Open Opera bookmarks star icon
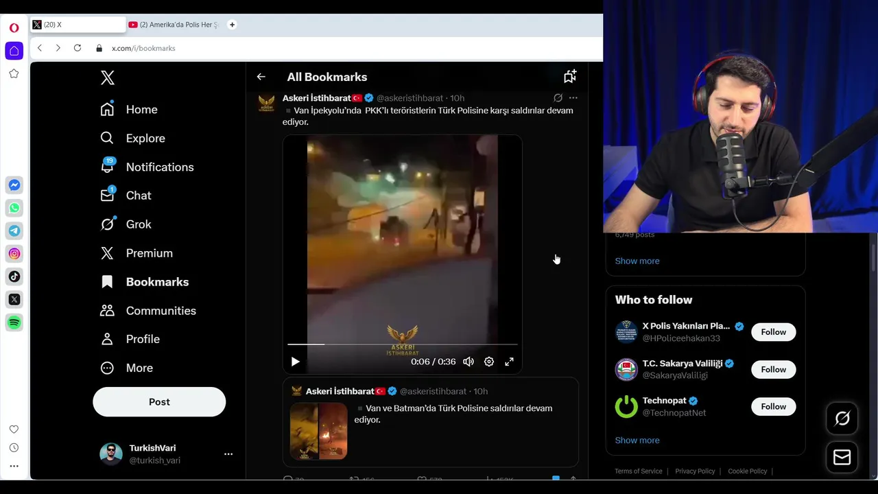878x494 pixels. coord(14,73)
